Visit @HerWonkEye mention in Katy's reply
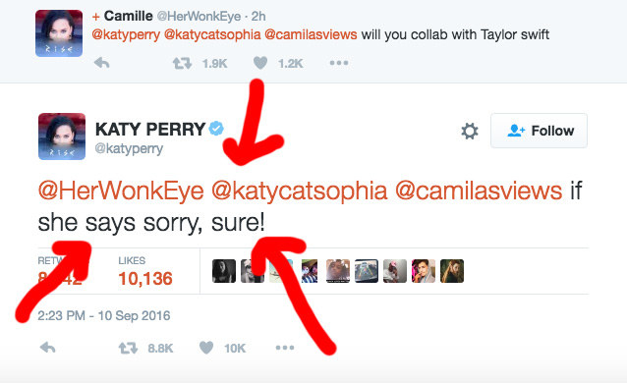 click(121, 191)
